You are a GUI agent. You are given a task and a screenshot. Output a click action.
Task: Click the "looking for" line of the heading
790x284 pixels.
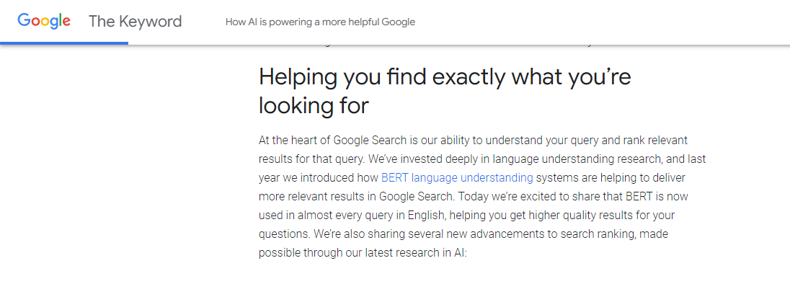(314, 106)
